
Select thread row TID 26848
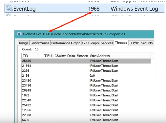point(86,90)
